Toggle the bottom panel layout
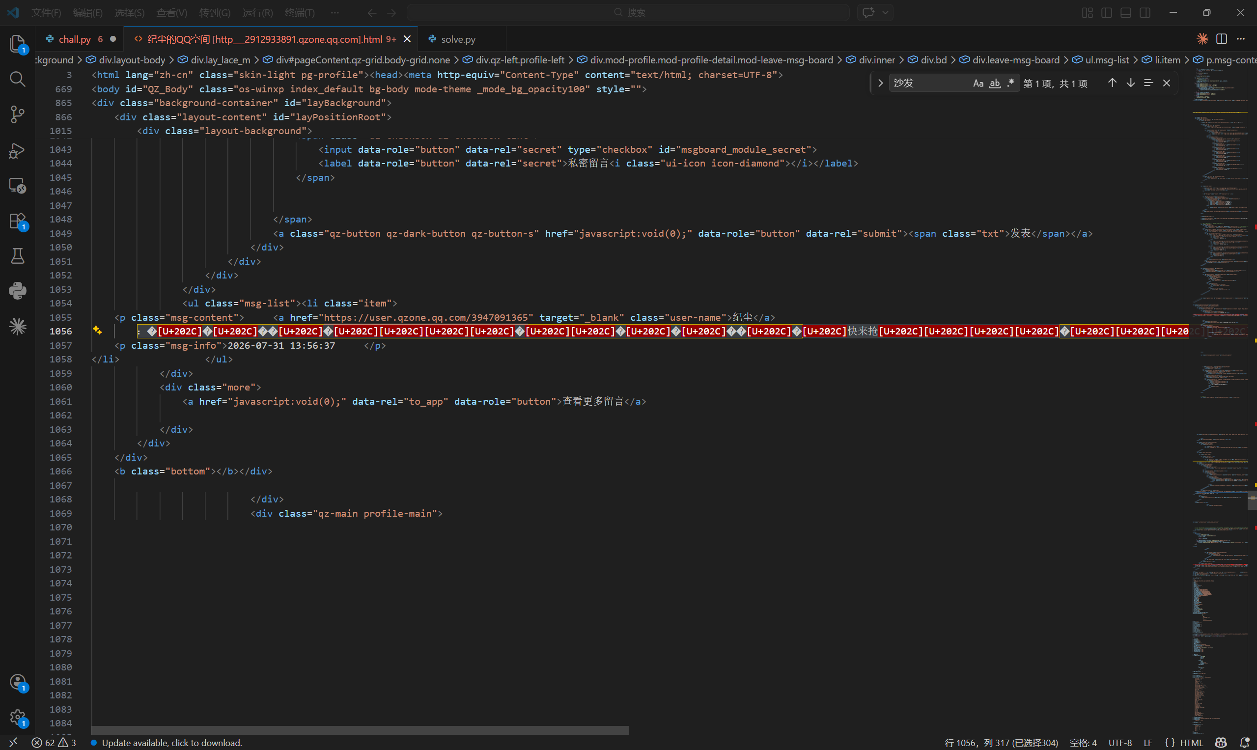 1125,13
